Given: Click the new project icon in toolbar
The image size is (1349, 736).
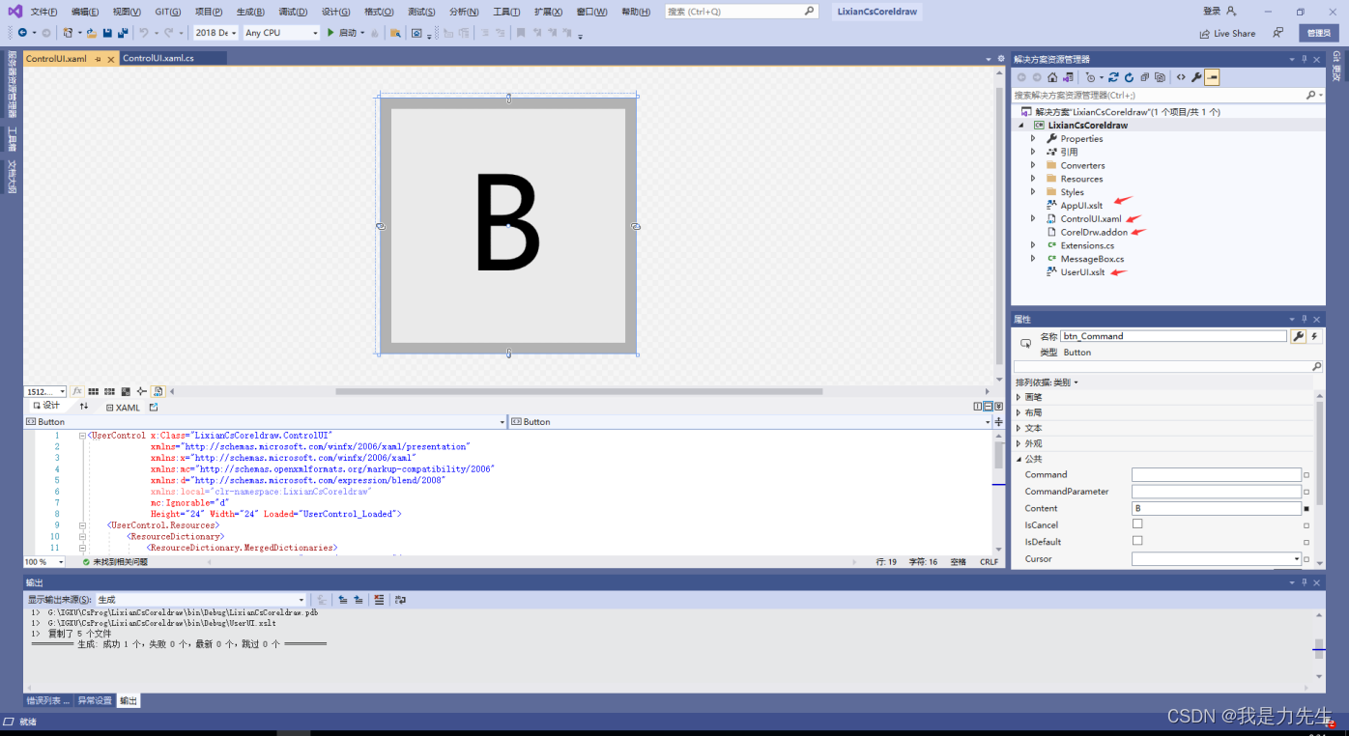Looking at the screenshot, I should [67, 33].
